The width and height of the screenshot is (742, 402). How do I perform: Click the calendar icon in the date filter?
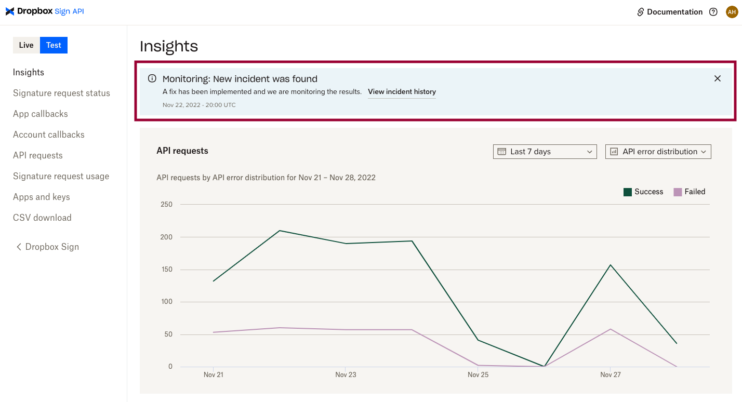tap(501, 151)
